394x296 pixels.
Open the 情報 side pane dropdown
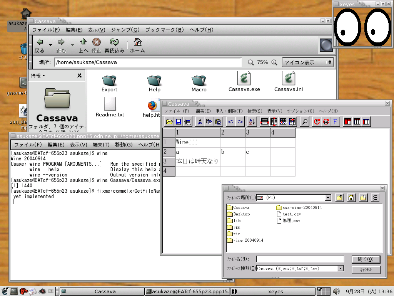pyautogui.click(x=38, y=76)
